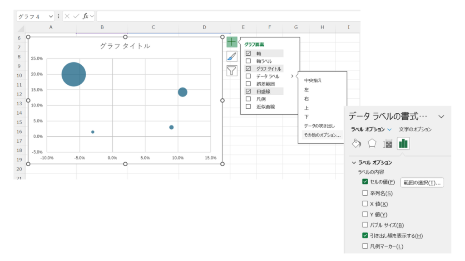Select the Fill & Line paint bucket icon
The height and width of the screenshot is (261, 465).
[x=356, y=144]
